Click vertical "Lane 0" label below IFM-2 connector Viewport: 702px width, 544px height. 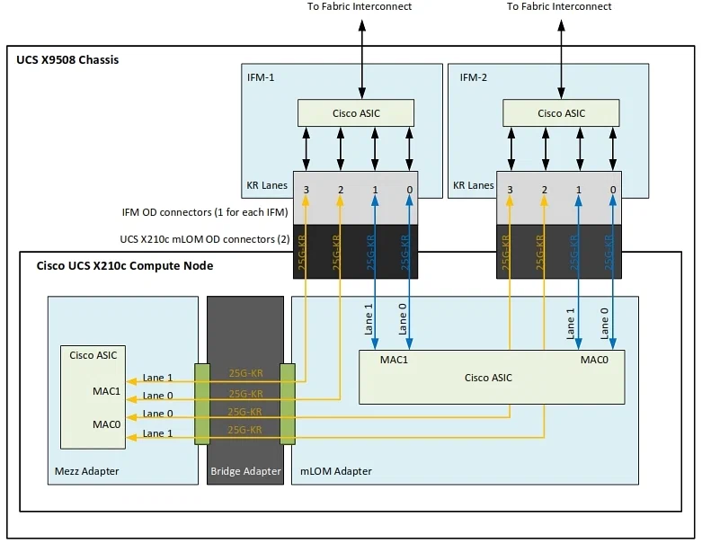coord(604,324)
